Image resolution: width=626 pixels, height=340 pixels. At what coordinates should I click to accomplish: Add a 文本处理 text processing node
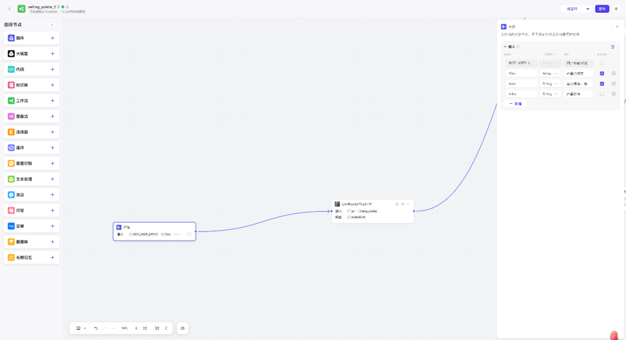(x=52, y=179)
